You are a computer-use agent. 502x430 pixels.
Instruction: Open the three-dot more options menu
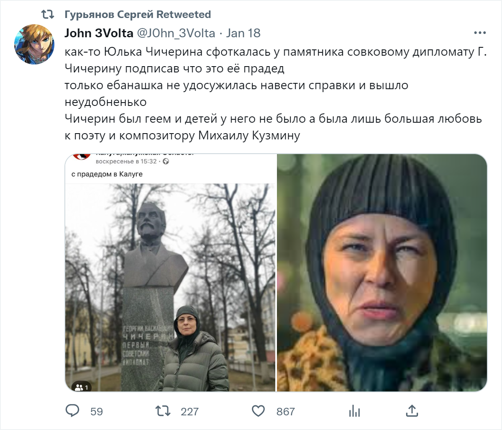click(x=480, y=33)
